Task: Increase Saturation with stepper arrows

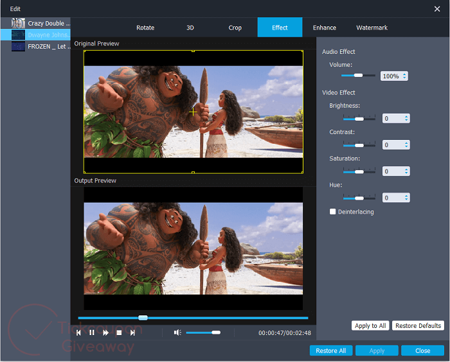Action: click(406, 169)
